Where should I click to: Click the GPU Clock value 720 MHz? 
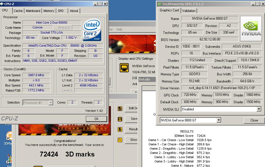(x=190, y=95)
